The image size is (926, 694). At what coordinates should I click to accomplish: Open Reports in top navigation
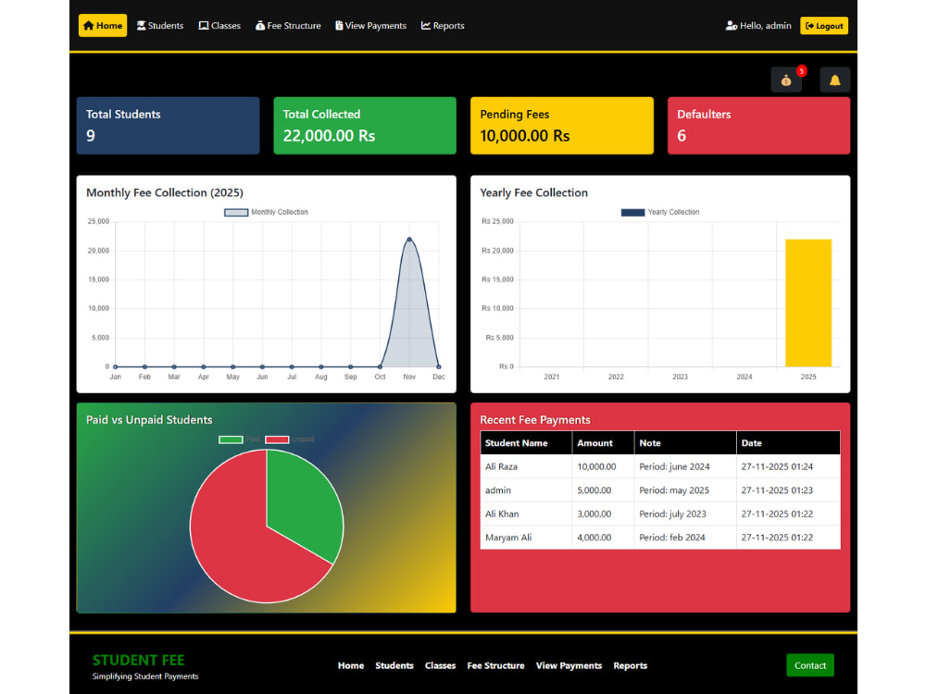click(x=443, y=25)
